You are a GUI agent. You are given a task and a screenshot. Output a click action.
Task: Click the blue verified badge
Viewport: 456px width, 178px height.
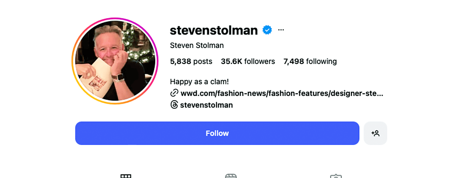[x=267, y=30]
